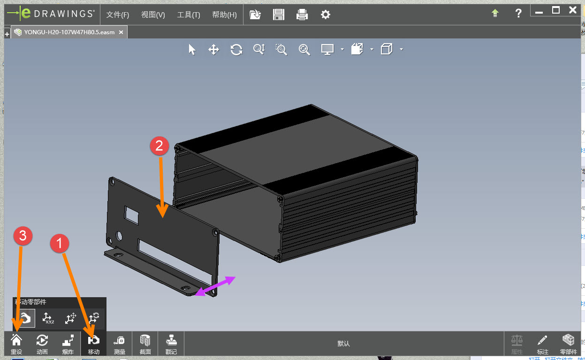The image size is (585, 360).
Task: Click the zoom to fit icon
Action: 304,50
